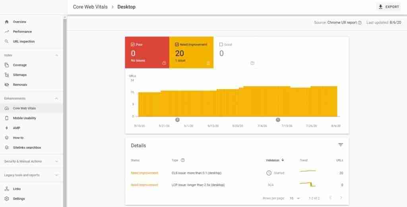Click the Desktop breadcrumb title
The image size is (407, 207).
126,7
